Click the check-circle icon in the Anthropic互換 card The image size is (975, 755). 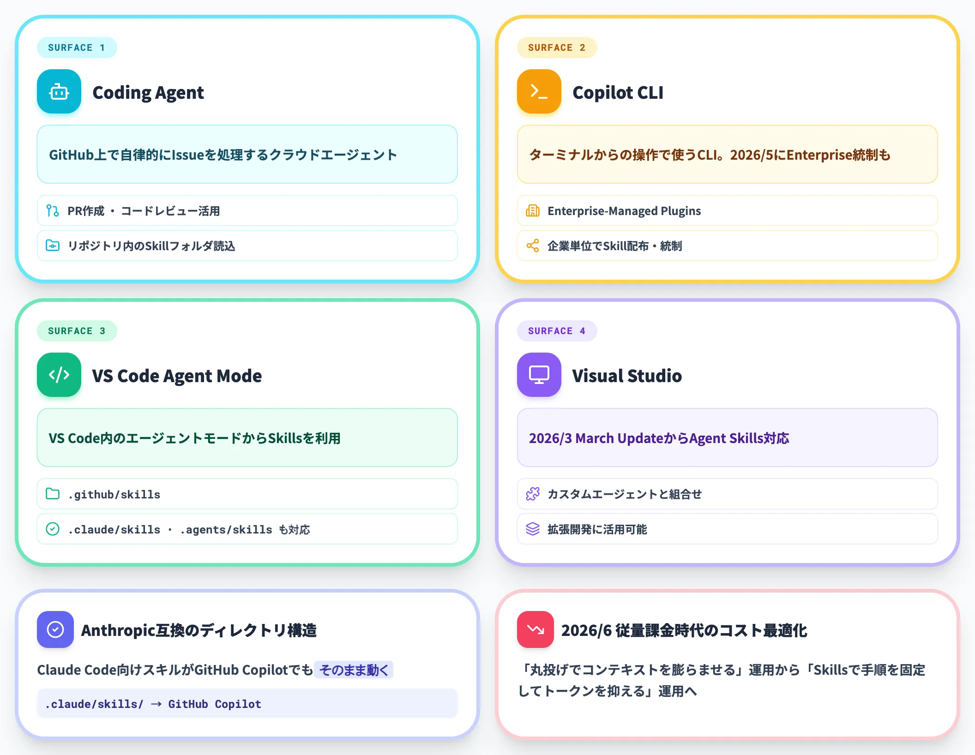55,629
